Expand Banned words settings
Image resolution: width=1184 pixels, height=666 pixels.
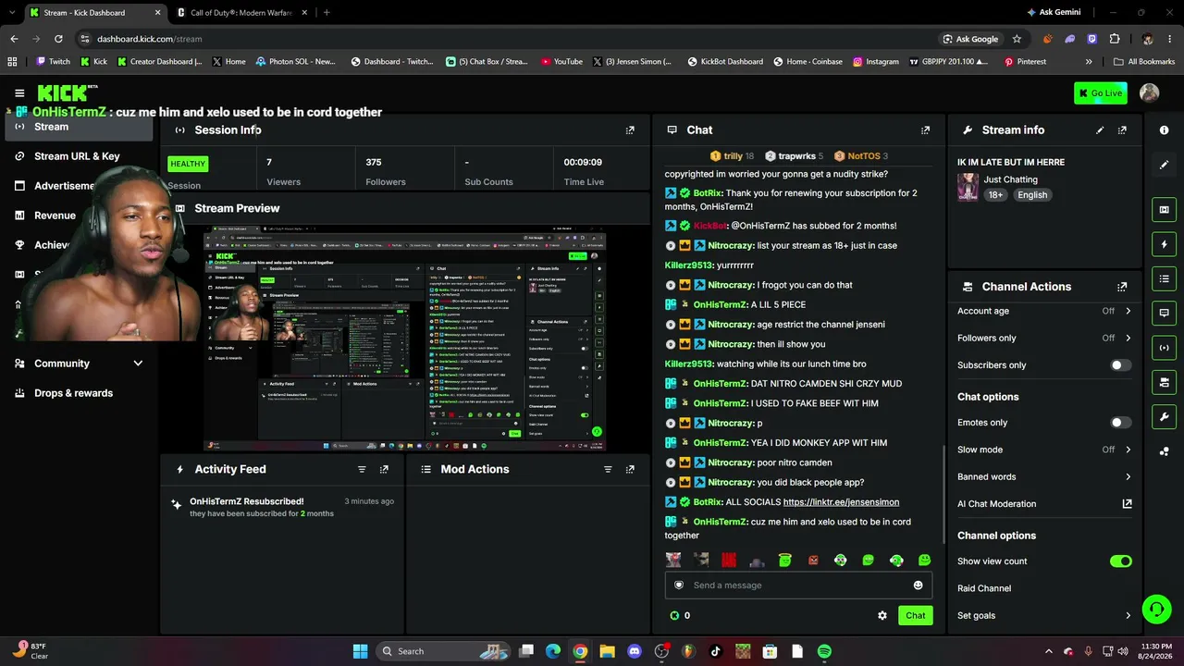pyautogui.click(x=1044, y=477)
